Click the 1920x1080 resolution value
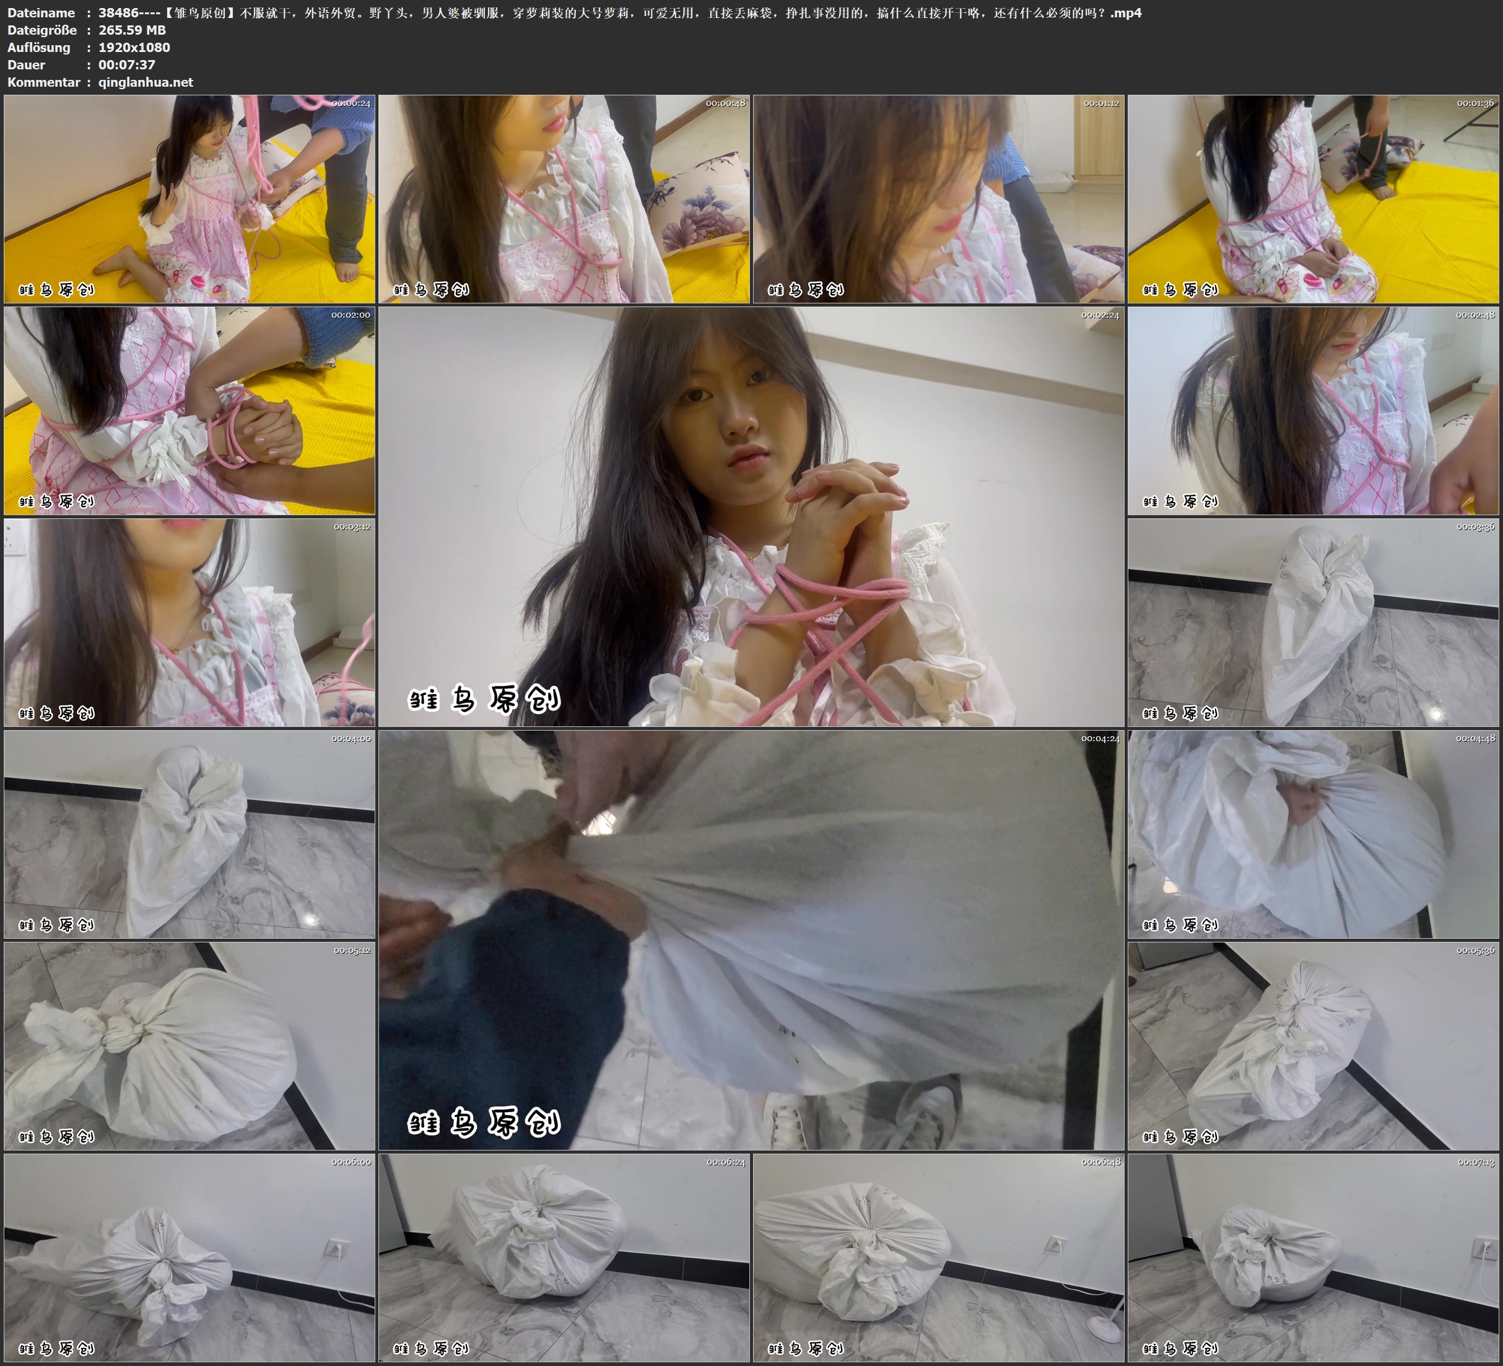The image size is (1503, 1366). pos(134,47)
